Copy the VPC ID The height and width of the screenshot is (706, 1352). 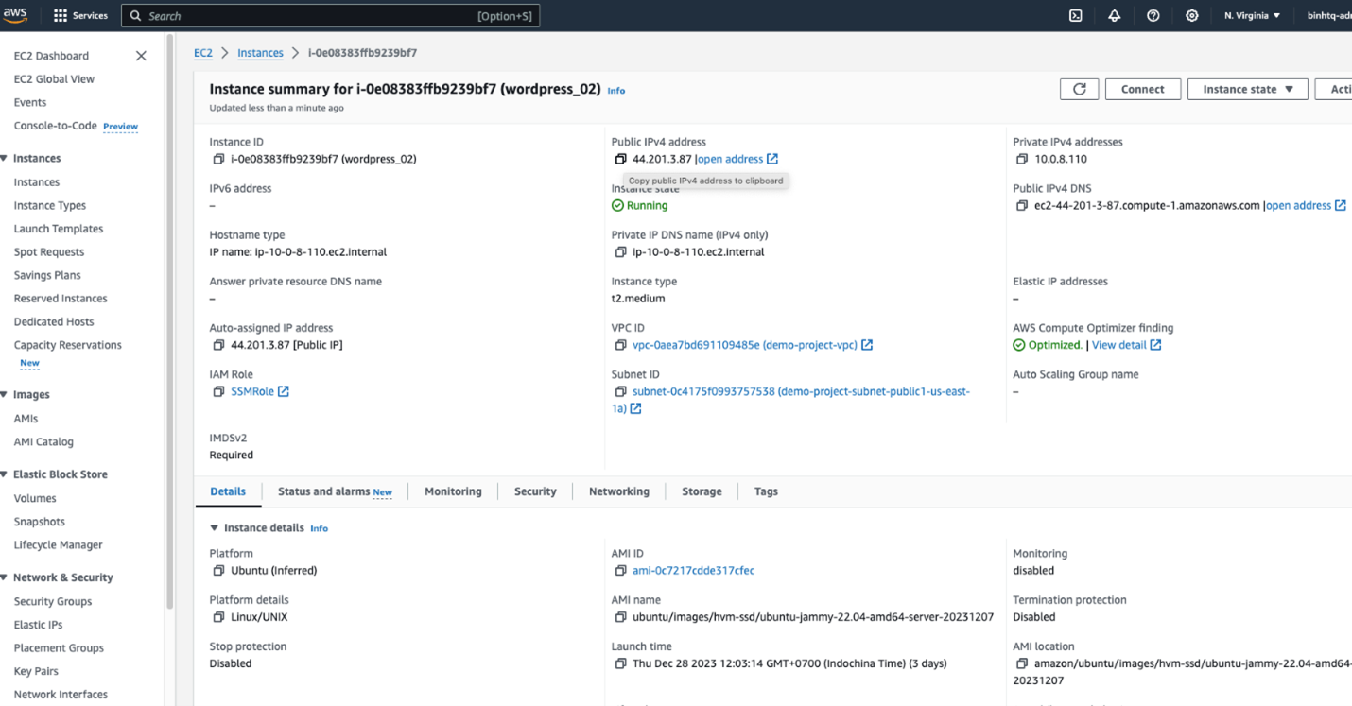point(620,345)
